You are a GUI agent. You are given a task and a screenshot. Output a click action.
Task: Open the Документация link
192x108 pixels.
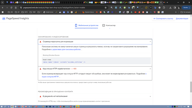click(182, 19)
